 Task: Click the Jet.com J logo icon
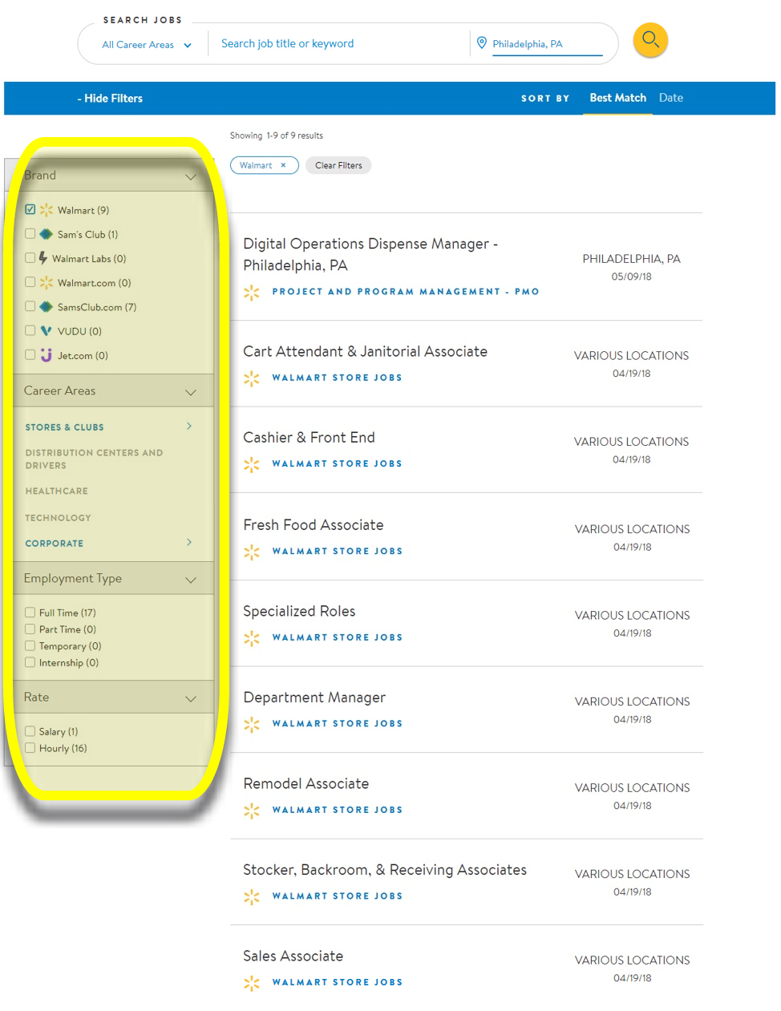tap(47, 354)
